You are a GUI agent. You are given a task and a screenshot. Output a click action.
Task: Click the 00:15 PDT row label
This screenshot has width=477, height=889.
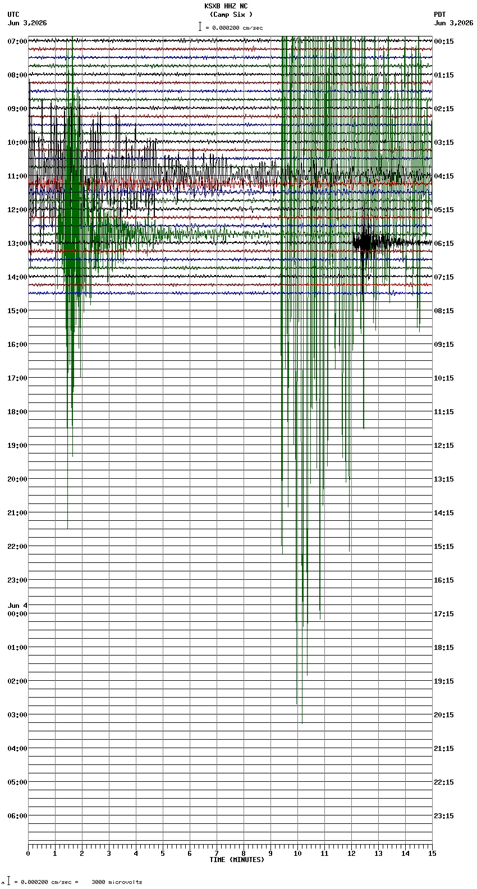pos(444,41)
